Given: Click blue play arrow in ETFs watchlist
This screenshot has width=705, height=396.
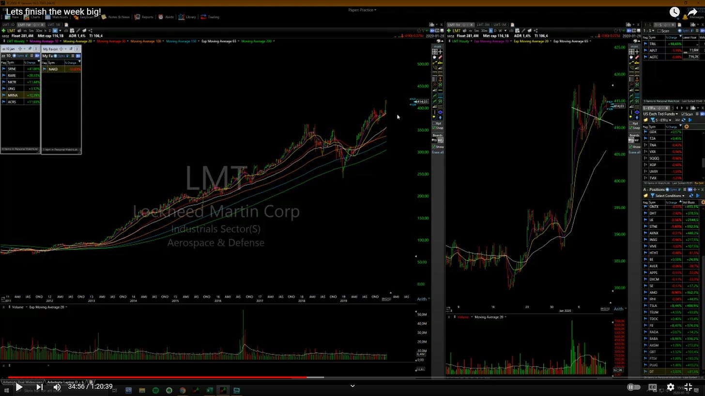Looking at the screenshot, I should point(690,120).
